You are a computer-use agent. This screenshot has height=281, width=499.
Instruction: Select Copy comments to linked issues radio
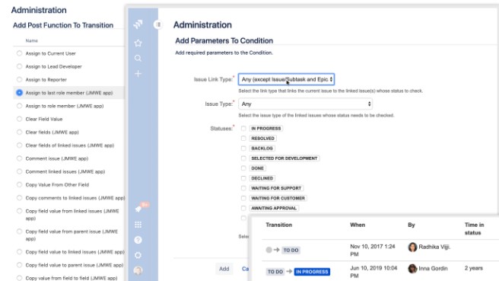(20, 198)
